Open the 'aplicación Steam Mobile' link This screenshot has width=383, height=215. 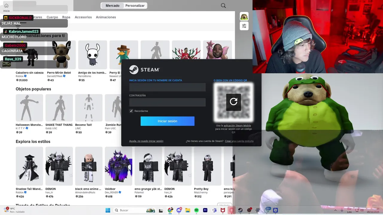237,125
